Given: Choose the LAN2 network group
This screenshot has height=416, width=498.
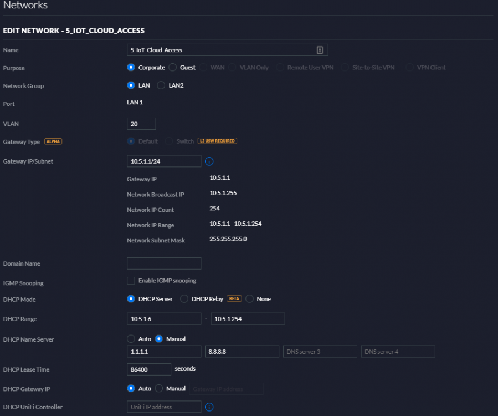Looking at the screenshot, I should tap(161, 85).
